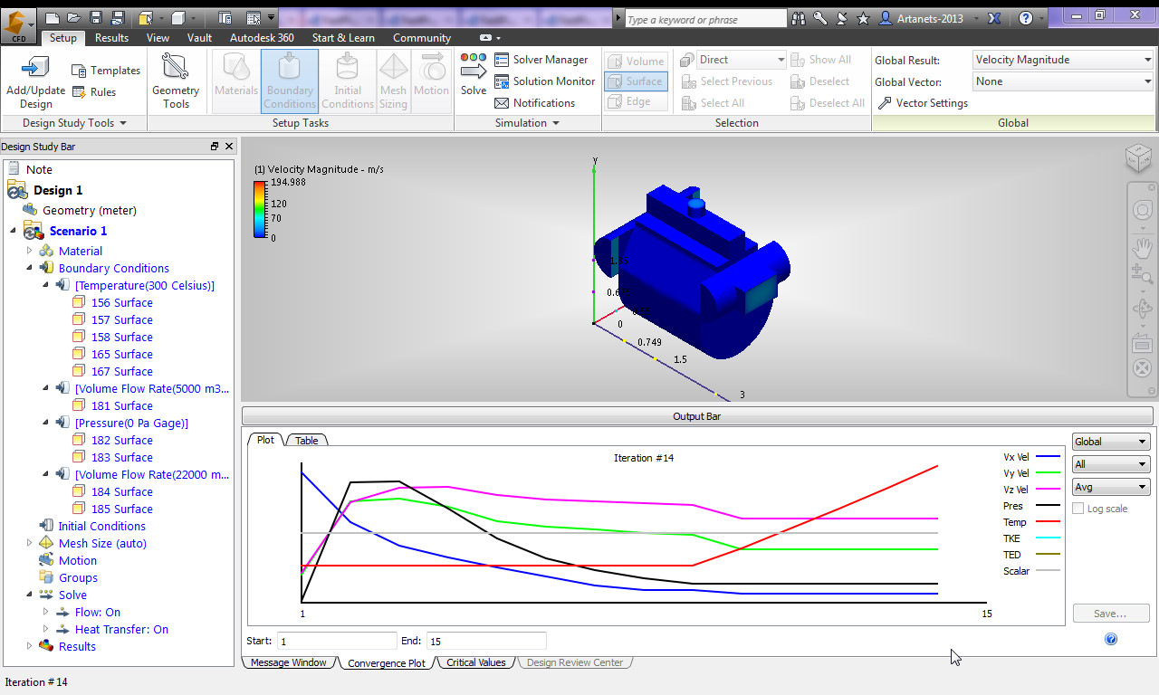The width and height of the screenshot is (1159, 695).
Task: Click the End iteration input field
Action: [x=486, y=641]
